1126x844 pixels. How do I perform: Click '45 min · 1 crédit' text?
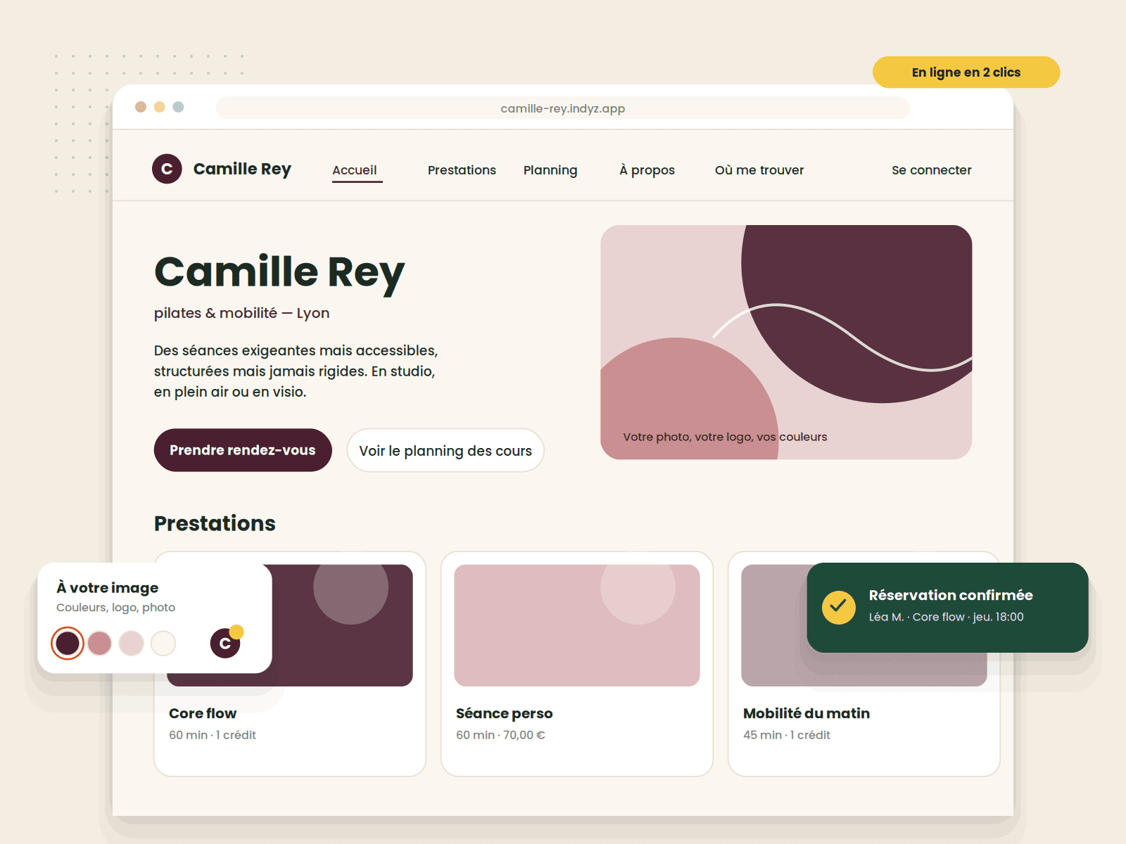click(x=787, y=735)
